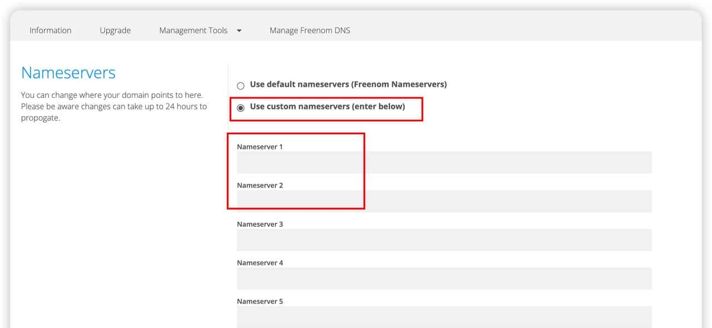712x328 pixels.
Task: Select the Nameserver 5 input box
Action: point(444,316)
